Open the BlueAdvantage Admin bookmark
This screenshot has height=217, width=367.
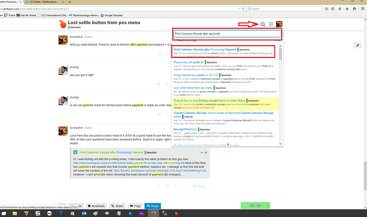pyautogui.click(x=84, y=15)
